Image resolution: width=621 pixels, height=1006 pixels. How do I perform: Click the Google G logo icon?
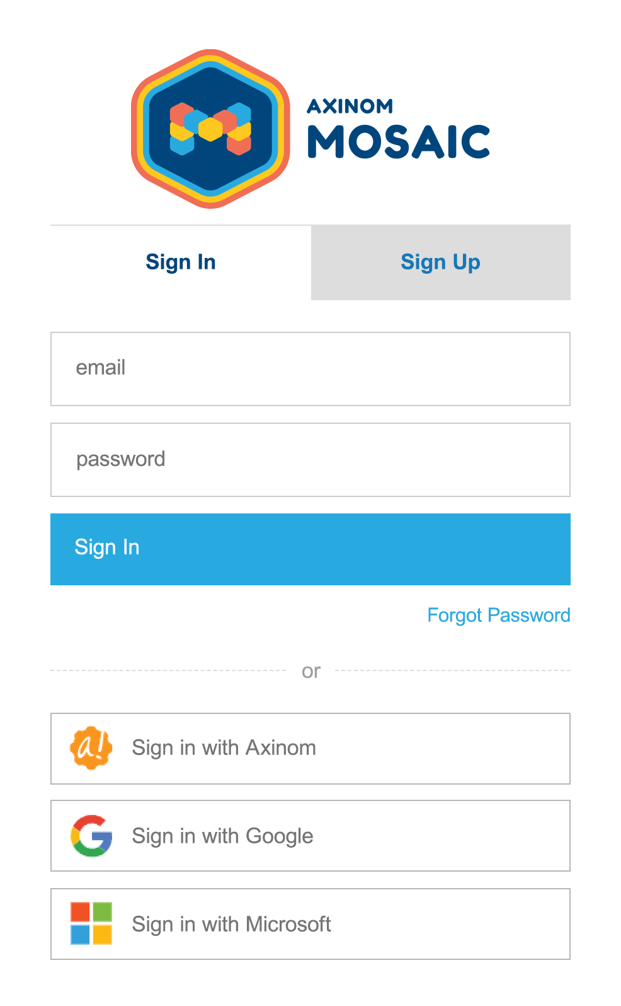[91, 836]
